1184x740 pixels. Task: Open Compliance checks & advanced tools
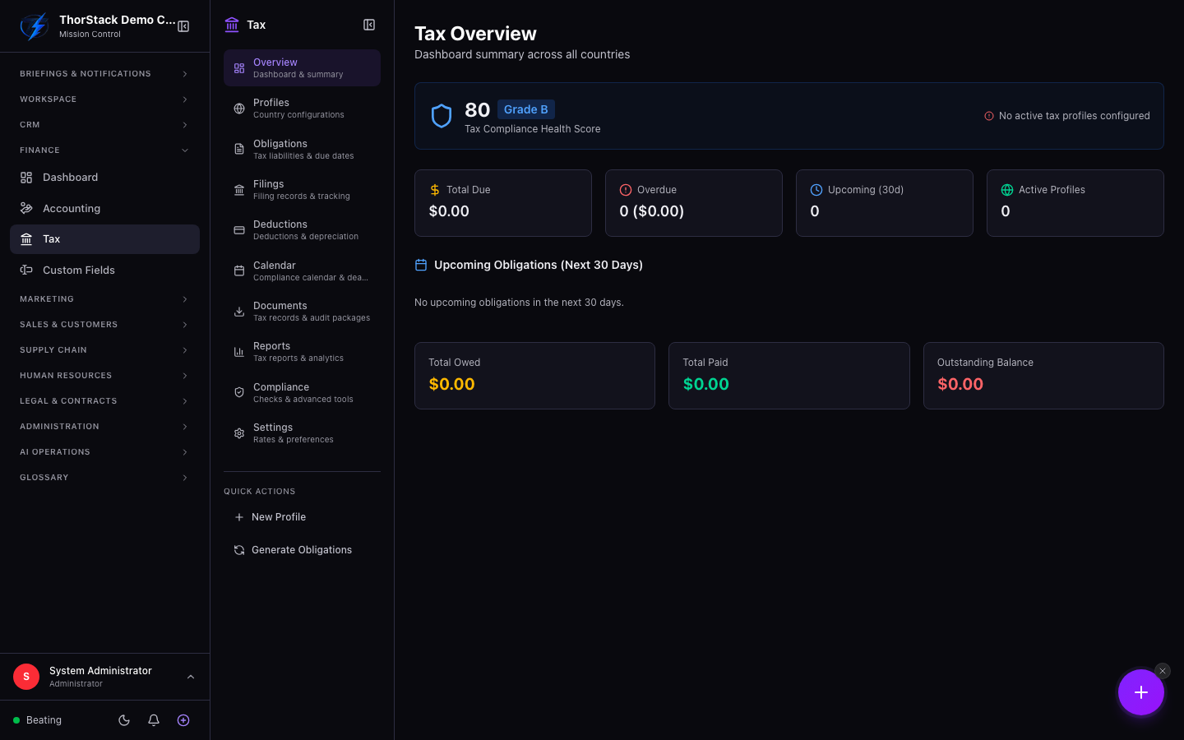302,392
